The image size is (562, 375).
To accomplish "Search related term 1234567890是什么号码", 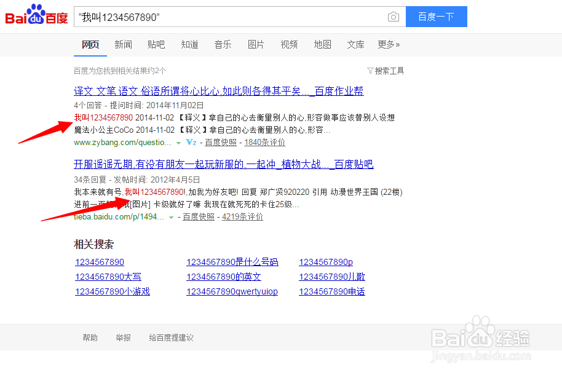I will (x=232, y=262).
